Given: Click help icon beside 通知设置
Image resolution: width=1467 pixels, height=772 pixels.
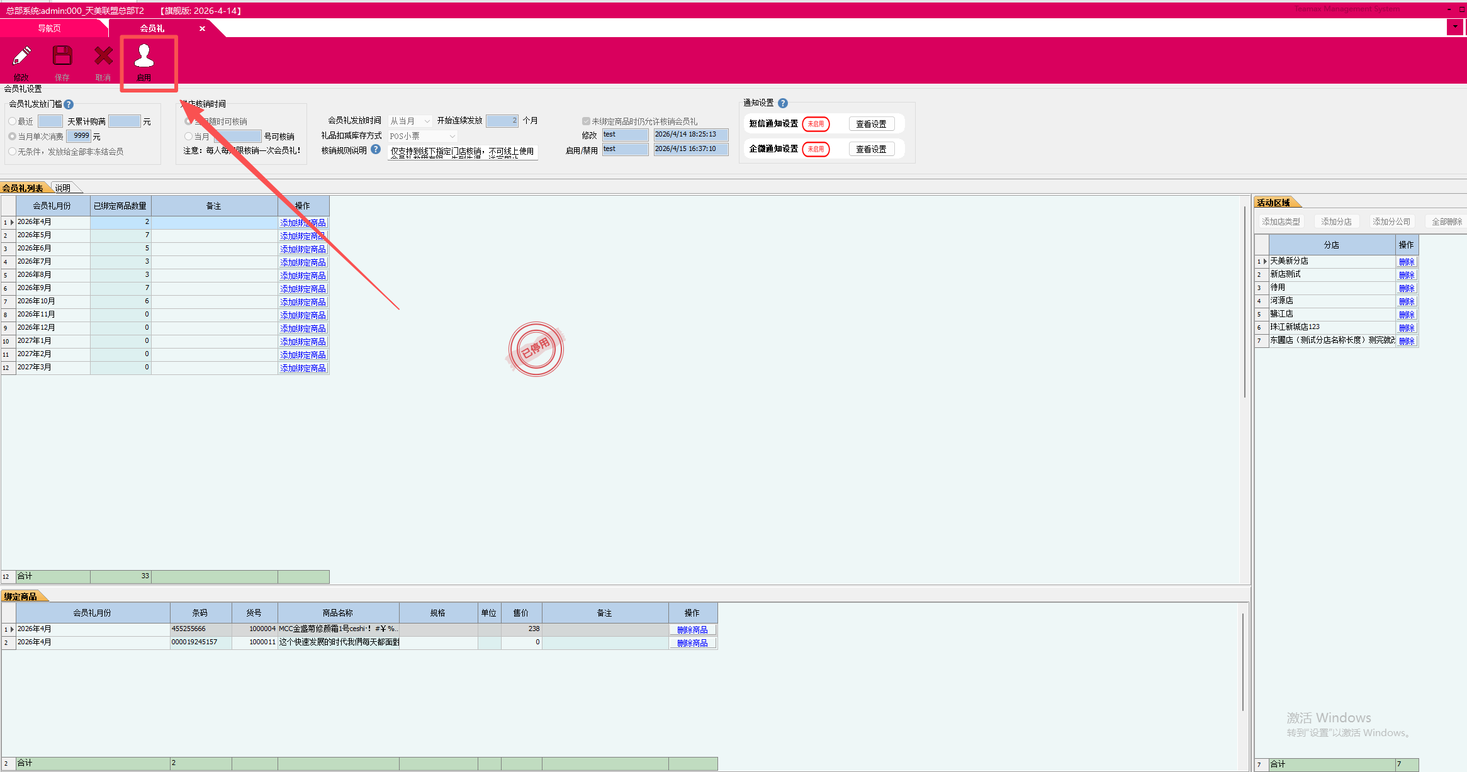Looking at the screenshot, I should [783, 103].
